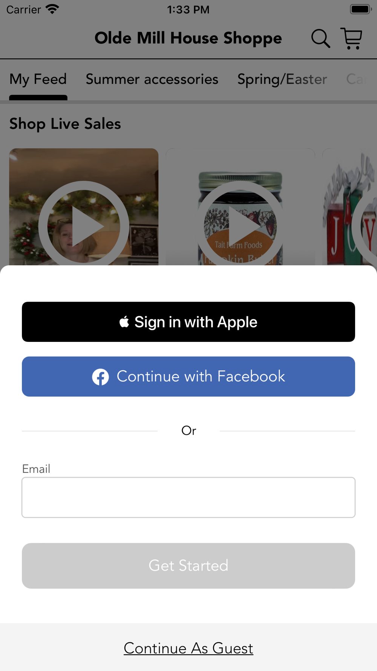The width and height of the screenshot is (377, 671).
Task: Open the Spring/Easter tab
Action: (282, 79)
